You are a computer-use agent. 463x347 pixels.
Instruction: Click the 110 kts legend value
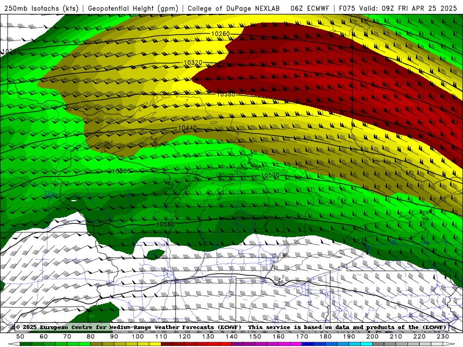point(161,337)
